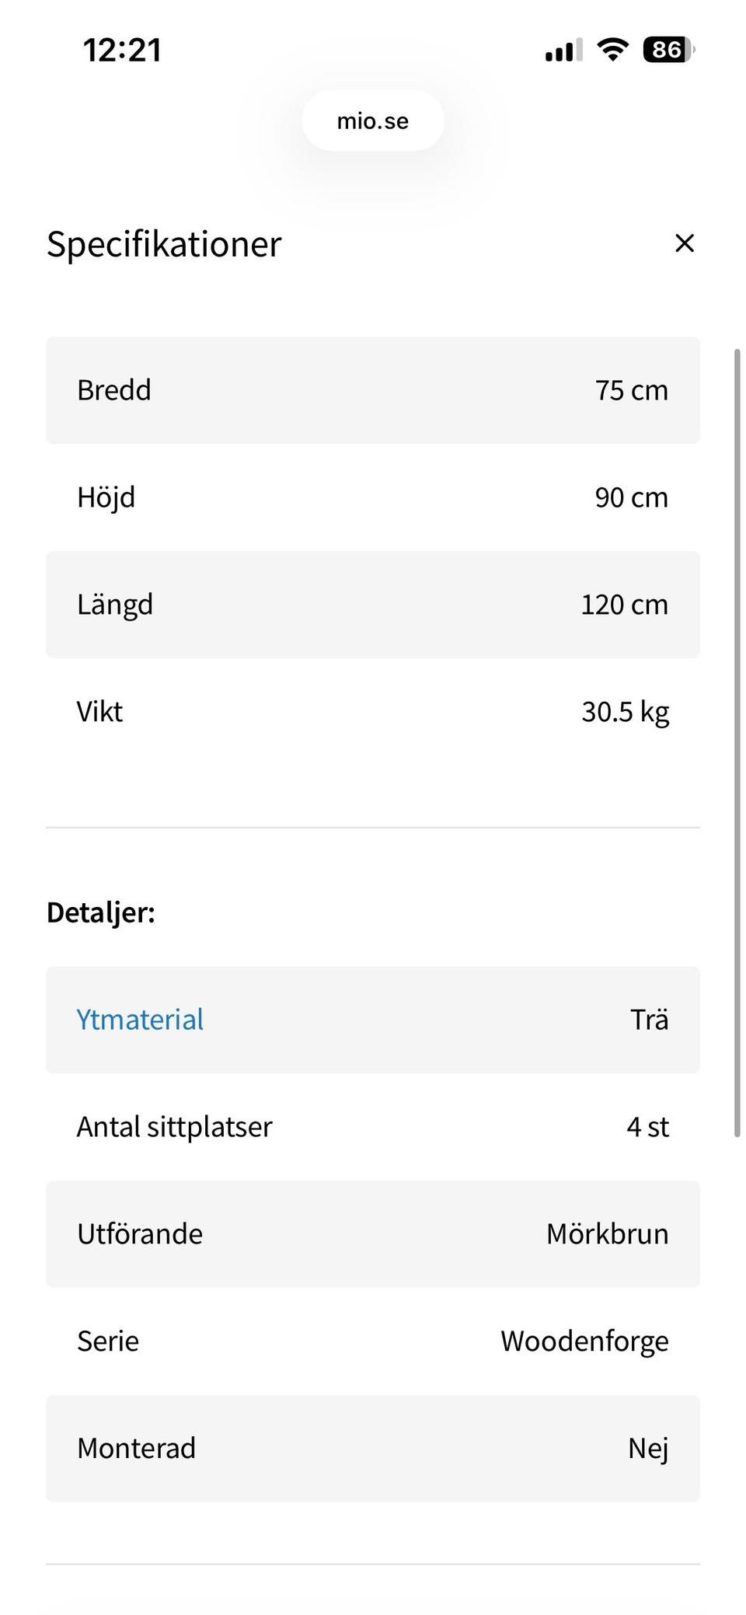This screenshot has width=746, height=1615.
Task: Tap the Trä material value
Action: click(x=649, y=1020)
